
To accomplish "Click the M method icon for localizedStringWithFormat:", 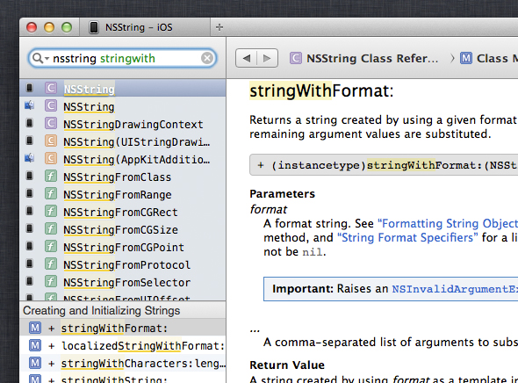I will (35, 345).
